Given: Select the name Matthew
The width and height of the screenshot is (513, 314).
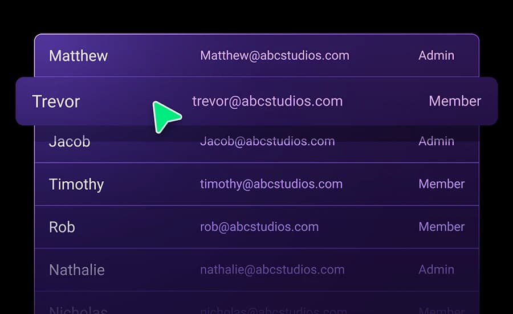Looking at the screenshot, I should tap(78, 56).
